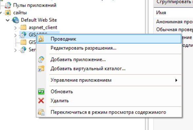Select the сайты tree node
The image size is (193, 130).
20,13
